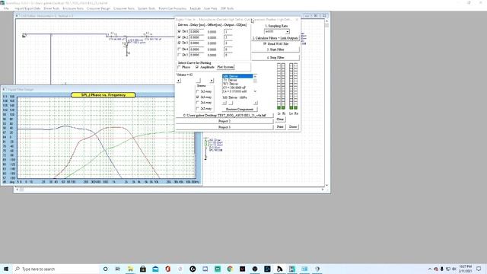Click component value slider right arrow

(x=256, y=103)
